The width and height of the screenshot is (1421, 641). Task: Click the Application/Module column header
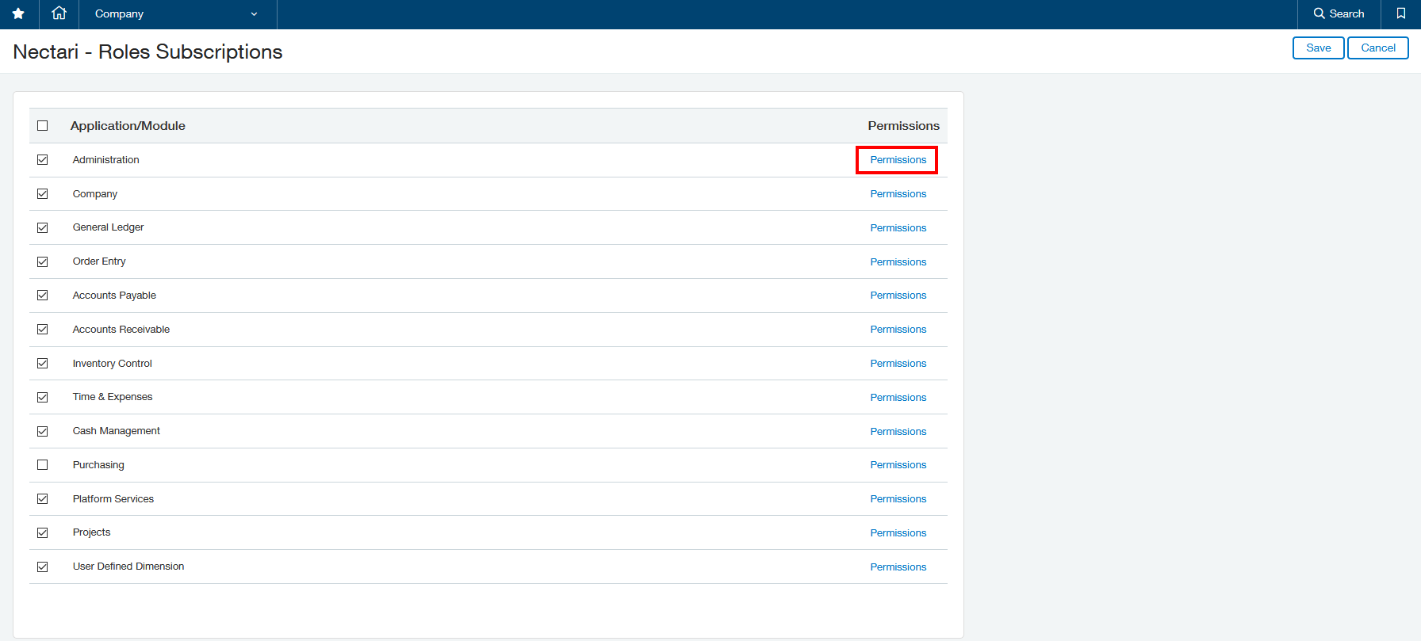click(x=128, y=126)
